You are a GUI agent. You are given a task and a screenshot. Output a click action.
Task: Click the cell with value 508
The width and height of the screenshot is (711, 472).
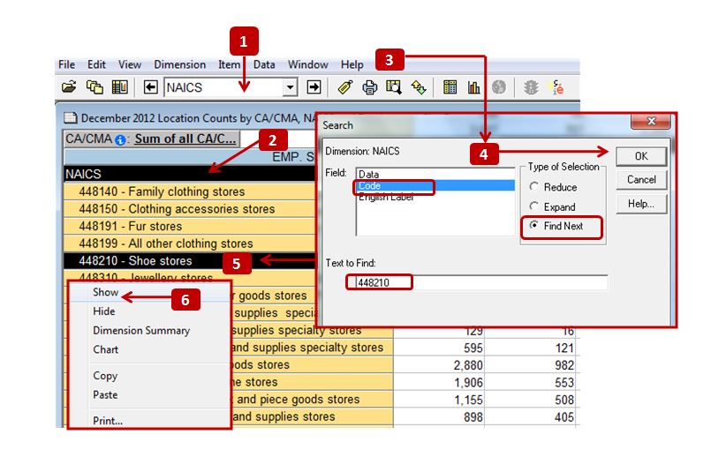(x=530, y=400)
